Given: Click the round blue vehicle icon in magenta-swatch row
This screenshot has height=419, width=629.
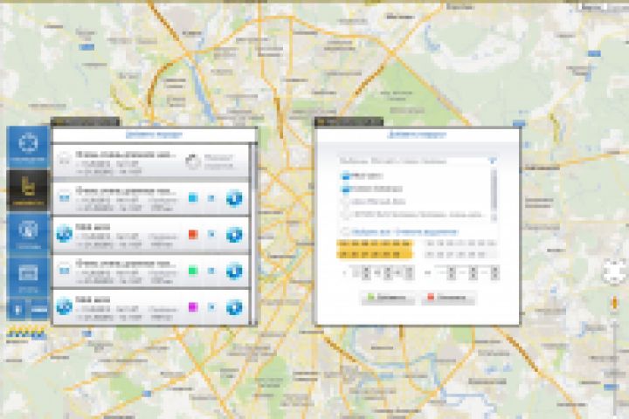Looking at the screenshot, I should pos(64,306).
